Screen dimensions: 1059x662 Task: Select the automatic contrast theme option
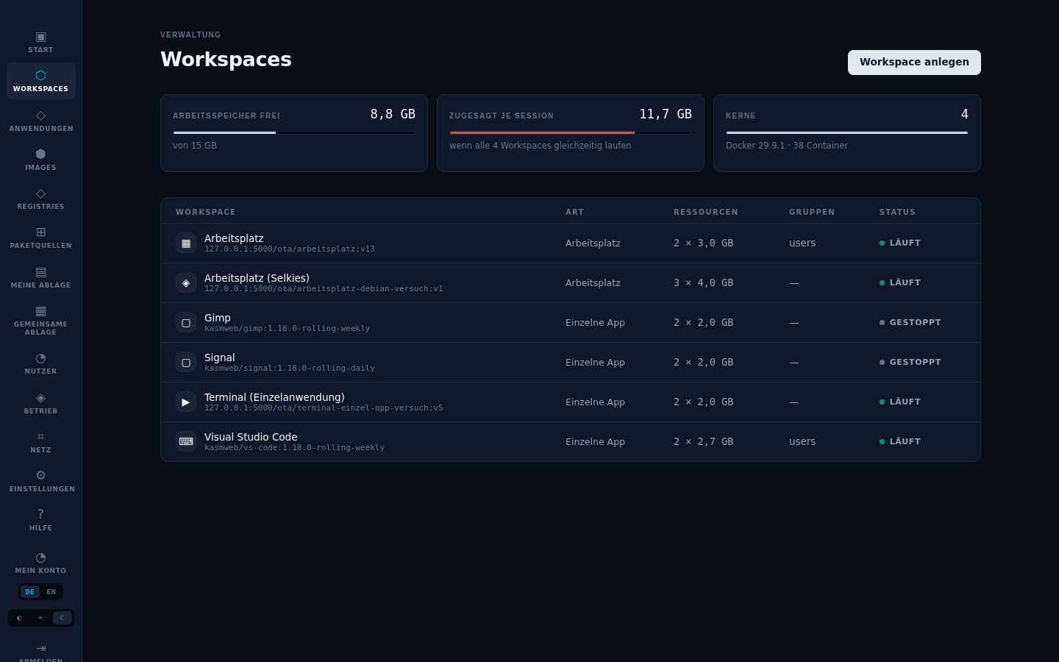click(19, 618)
